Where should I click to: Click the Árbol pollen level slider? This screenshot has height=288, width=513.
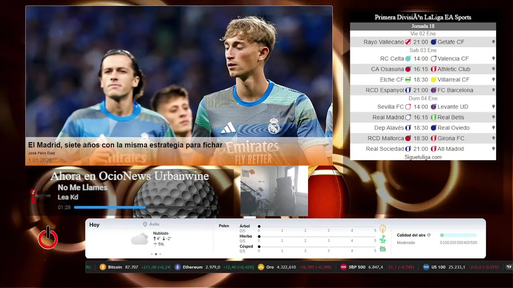pyautogui.click(x=317, y=226)
